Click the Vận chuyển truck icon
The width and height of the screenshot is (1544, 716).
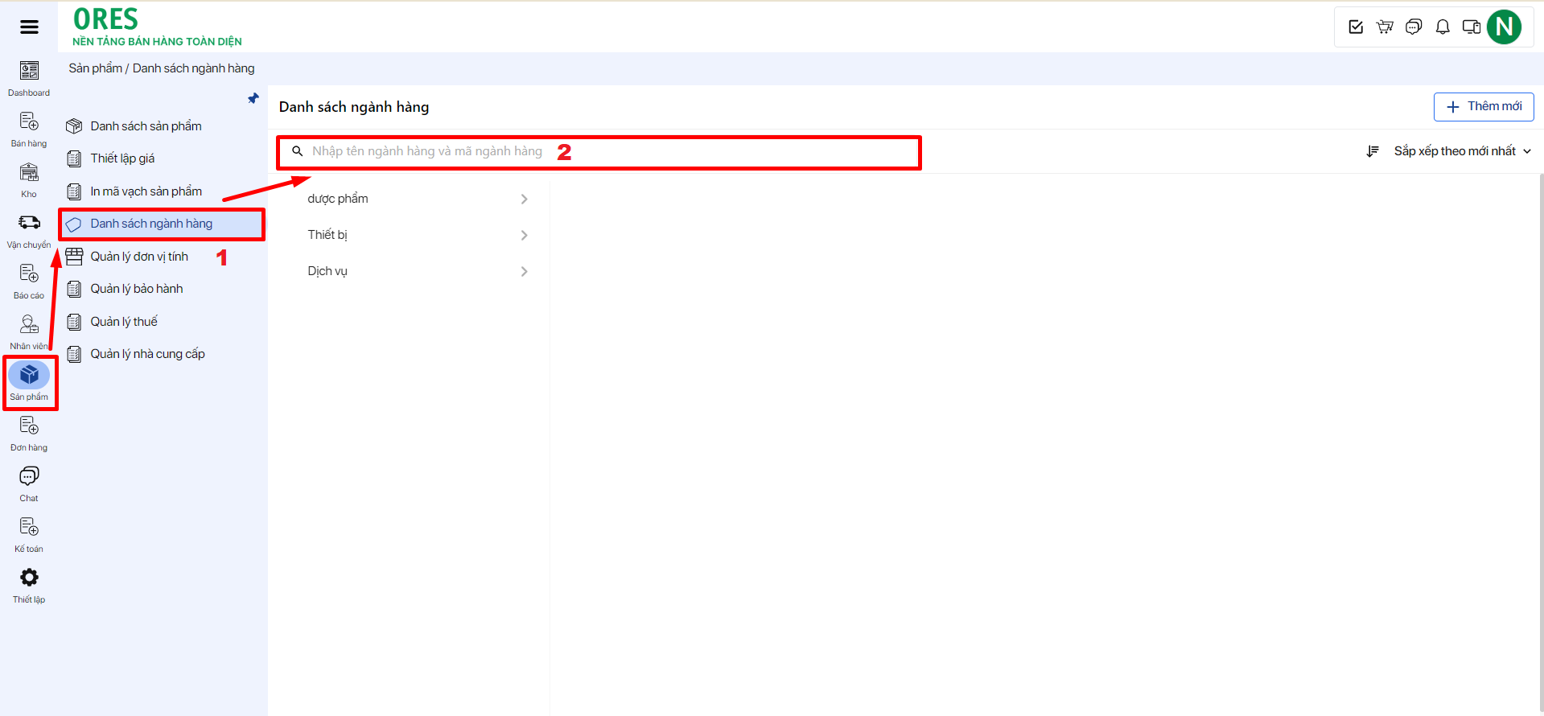click(x=29, y=223)
